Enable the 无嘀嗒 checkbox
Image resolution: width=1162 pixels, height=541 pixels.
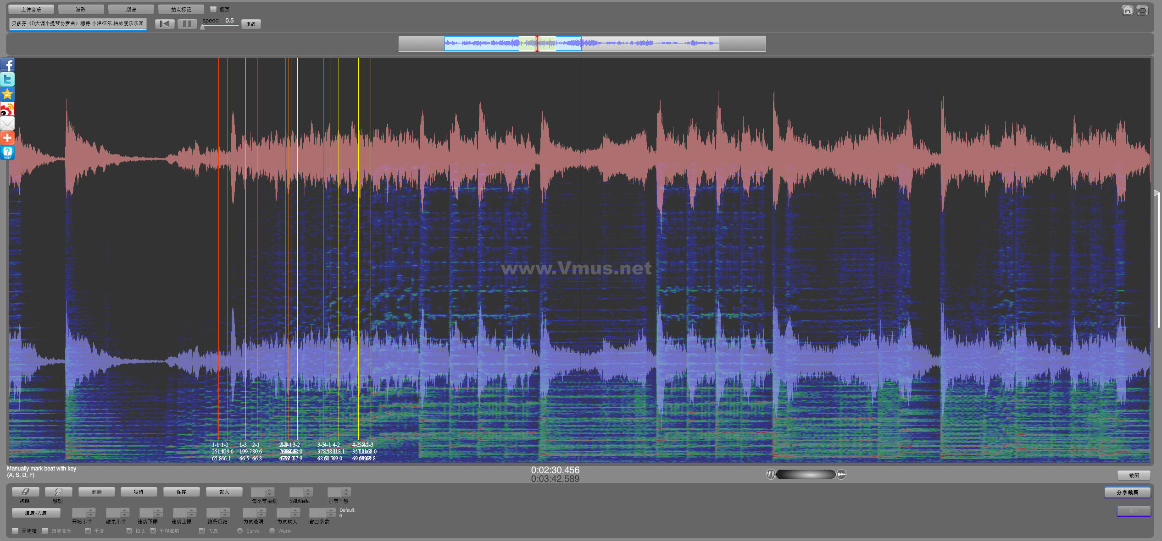tap(16, 530)
